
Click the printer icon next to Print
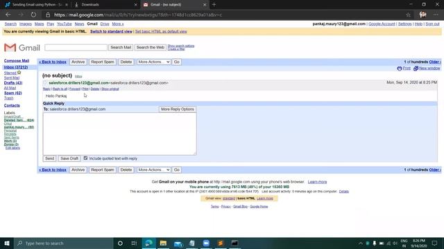coord(400,68)
